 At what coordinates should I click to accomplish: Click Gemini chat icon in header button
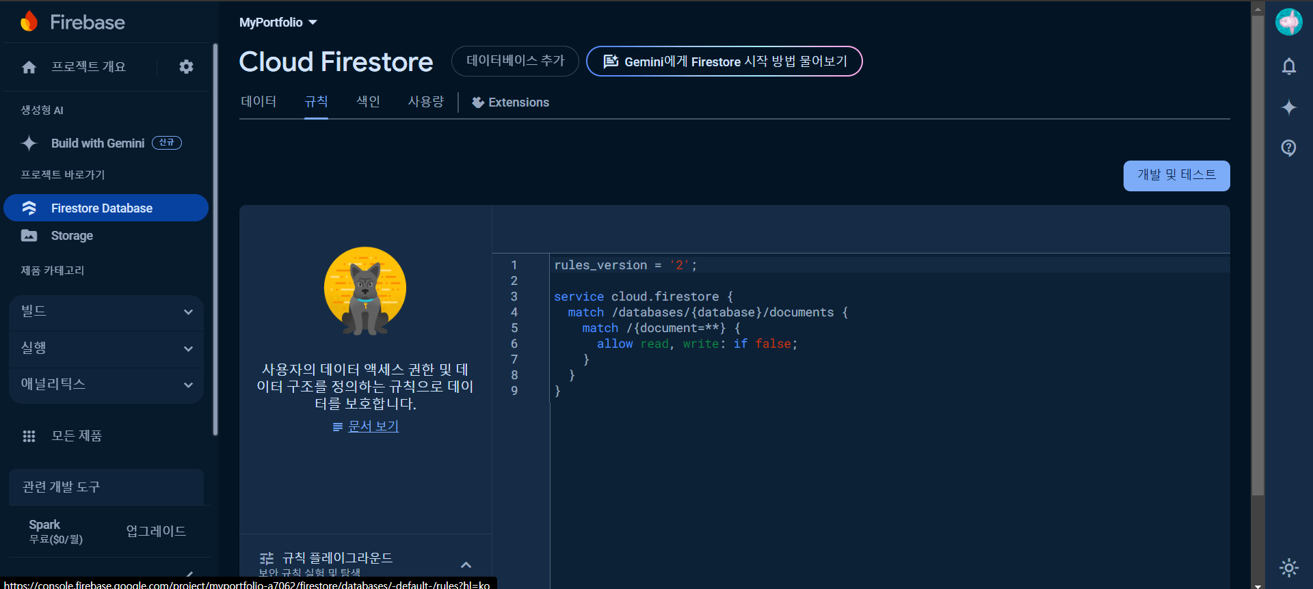point(611,61)
